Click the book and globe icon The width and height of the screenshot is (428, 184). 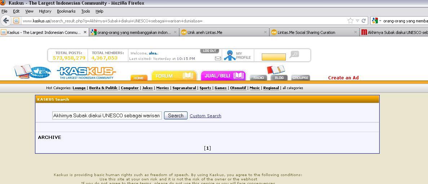(32, 72)
